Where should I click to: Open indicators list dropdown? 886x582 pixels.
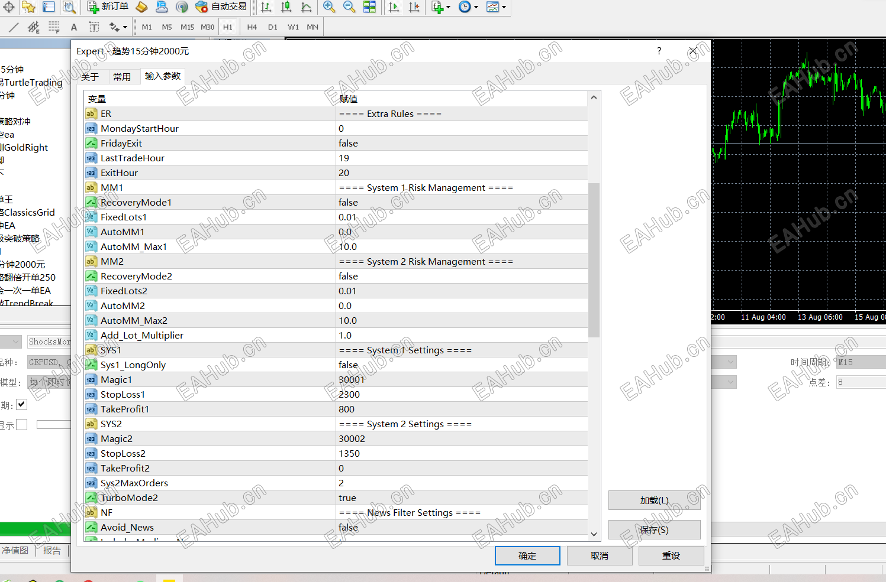coord(442,7)
